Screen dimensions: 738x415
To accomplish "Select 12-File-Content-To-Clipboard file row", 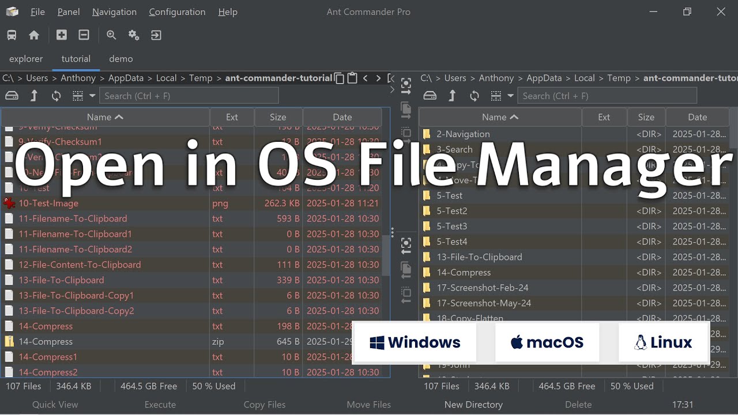I will 191,265.
